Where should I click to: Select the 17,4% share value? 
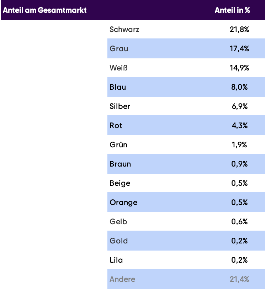pos(239,49)
